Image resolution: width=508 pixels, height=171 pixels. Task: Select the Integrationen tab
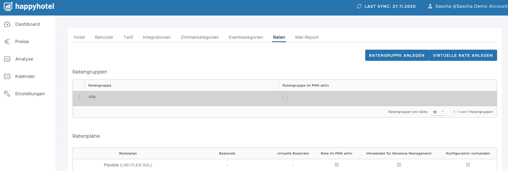click(157, 37)
